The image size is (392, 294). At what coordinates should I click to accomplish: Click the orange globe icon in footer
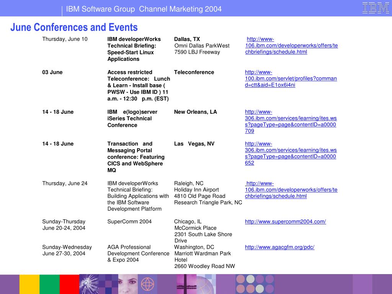(x=147, y=284)
